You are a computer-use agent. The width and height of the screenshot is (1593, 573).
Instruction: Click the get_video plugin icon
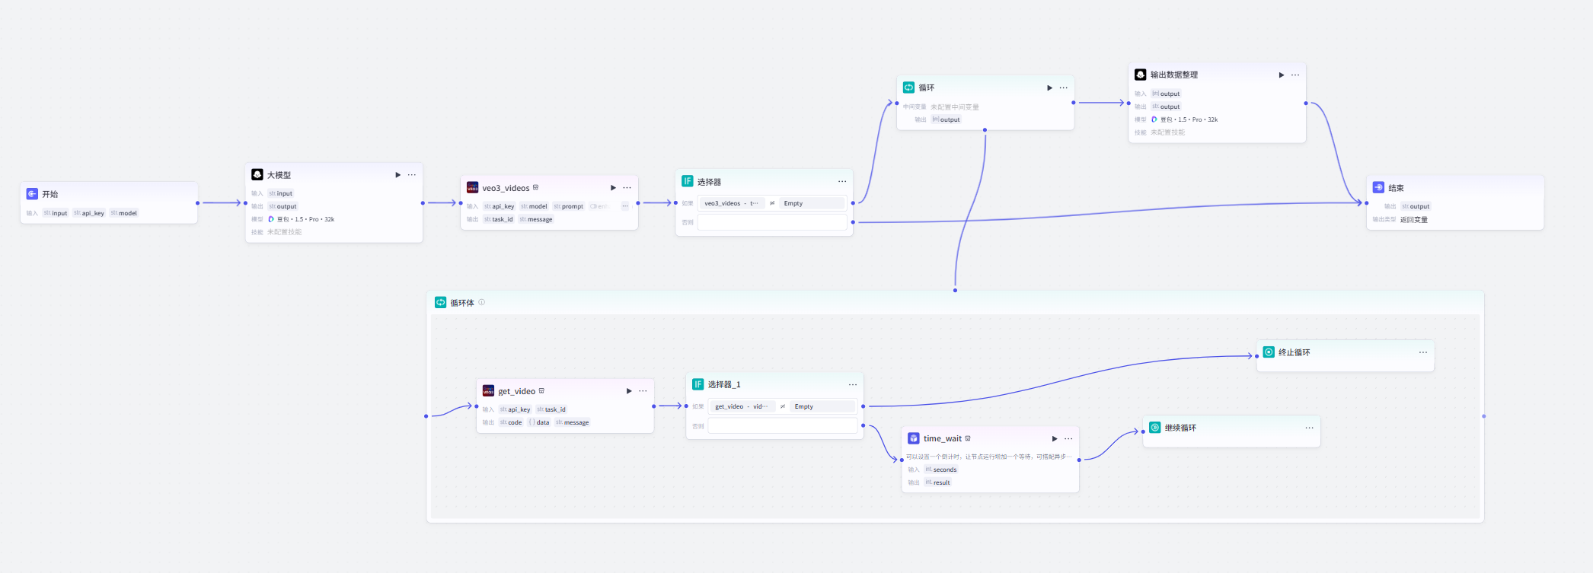[x=488, y=391]
